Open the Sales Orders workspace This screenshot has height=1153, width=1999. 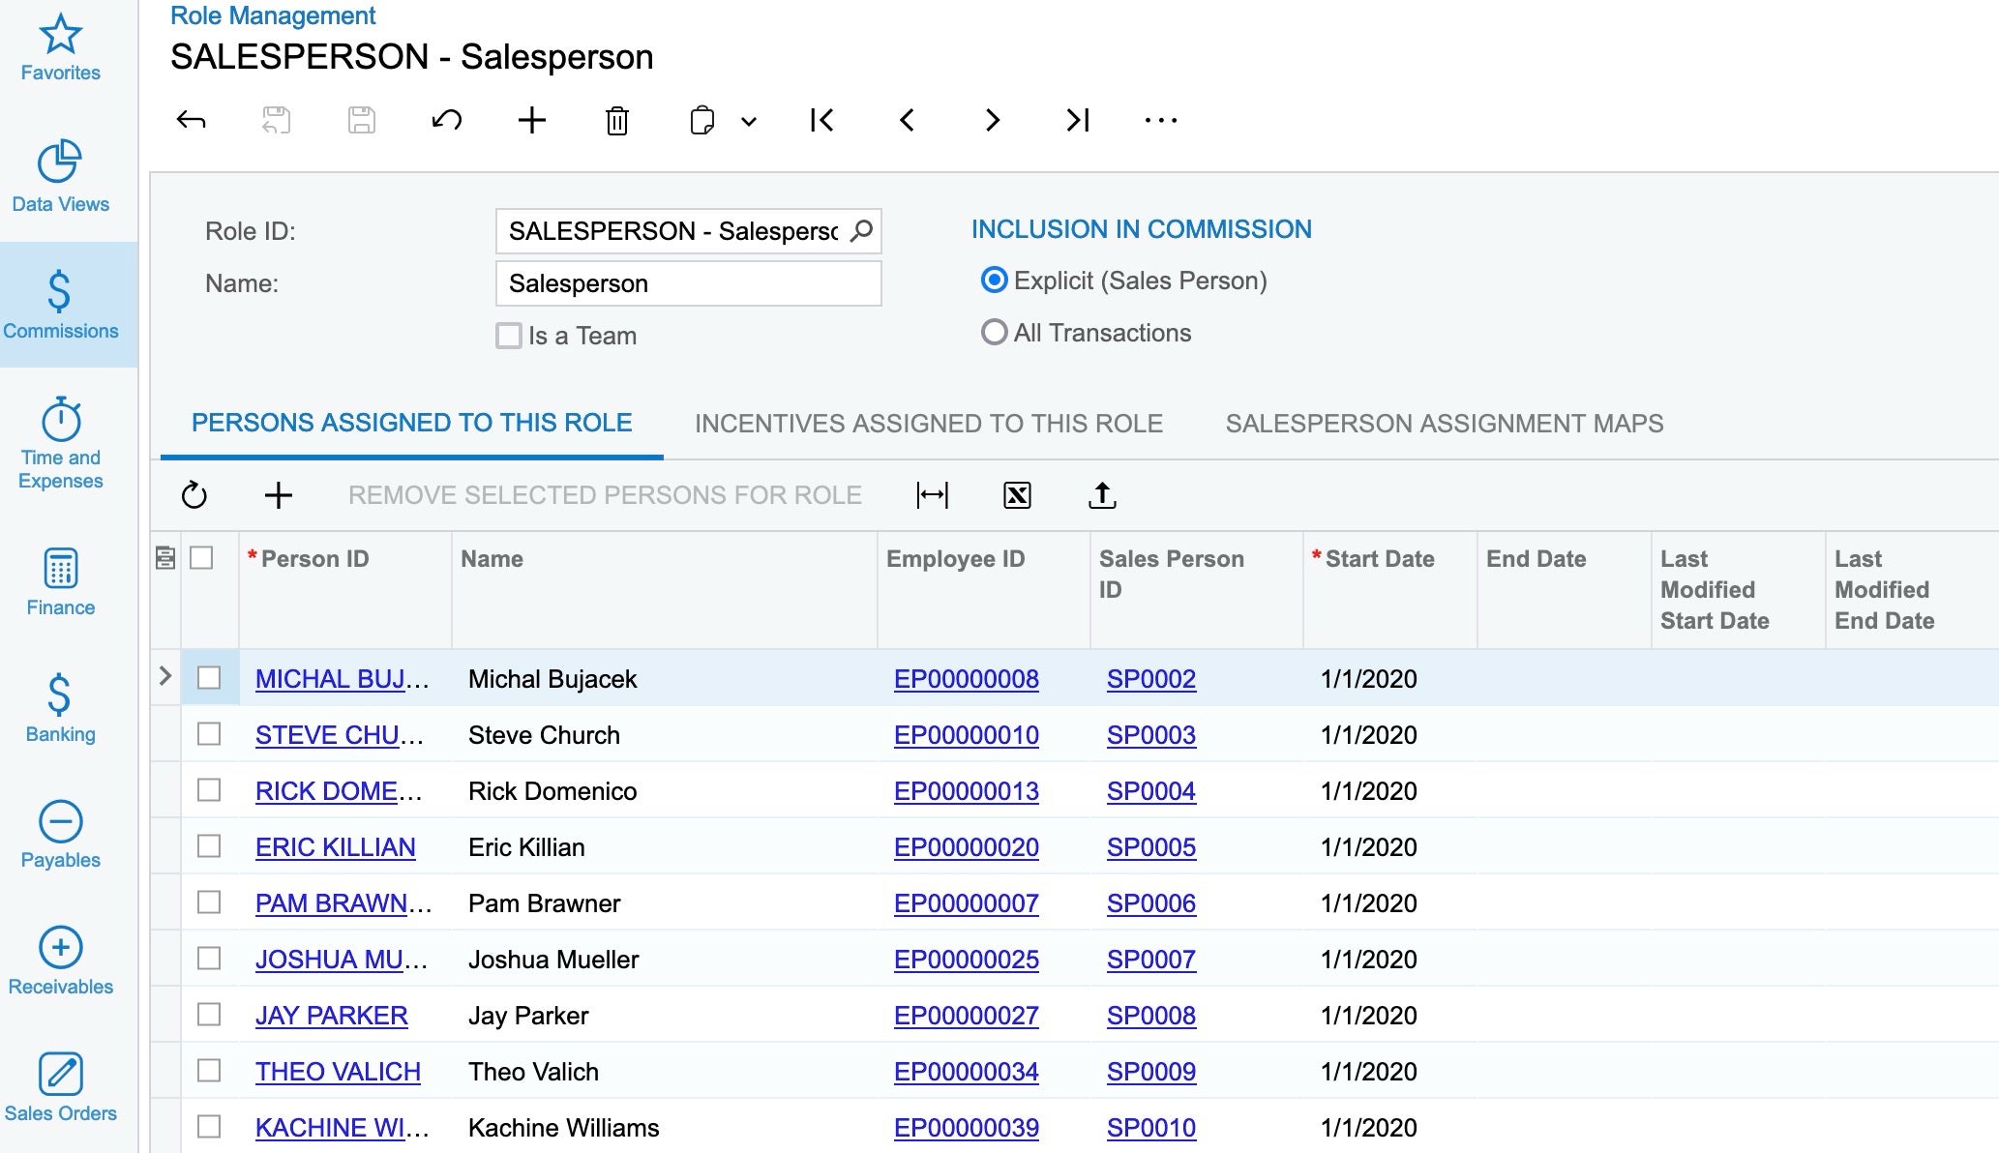60,1087
